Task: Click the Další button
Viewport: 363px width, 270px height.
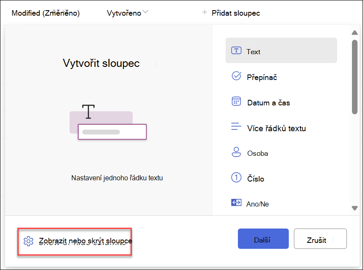Action: [263, 239]
